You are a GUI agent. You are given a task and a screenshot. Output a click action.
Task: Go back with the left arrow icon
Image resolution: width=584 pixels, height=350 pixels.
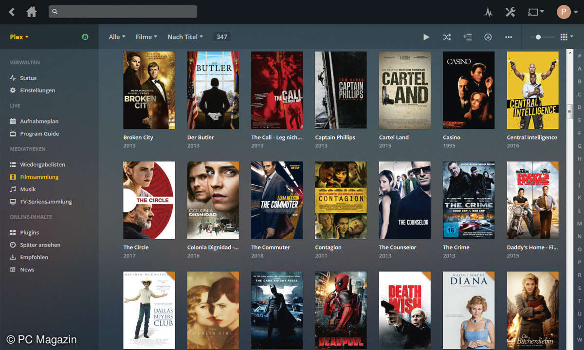coord(12,12)
